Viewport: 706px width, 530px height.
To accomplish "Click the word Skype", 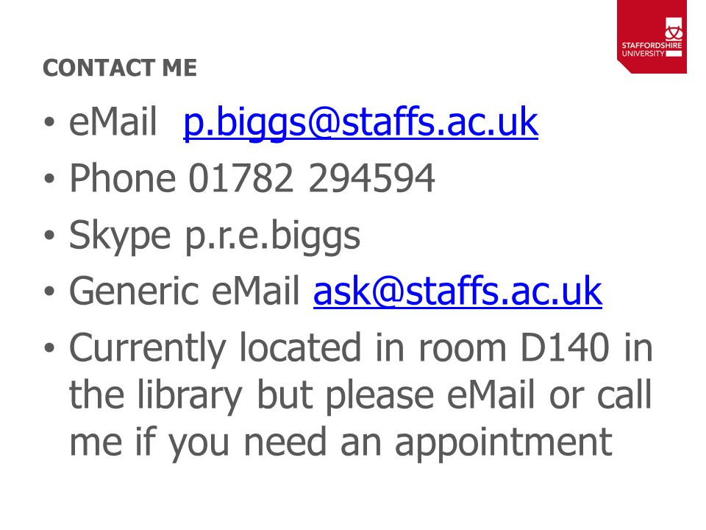I will 120,236.
